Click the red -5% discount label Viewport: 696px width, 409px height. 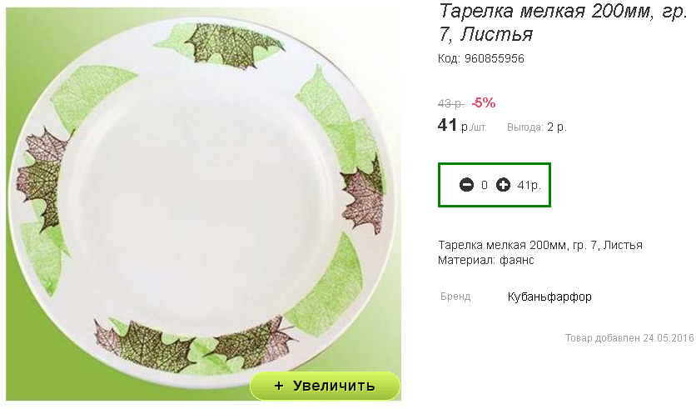[484, 103]
